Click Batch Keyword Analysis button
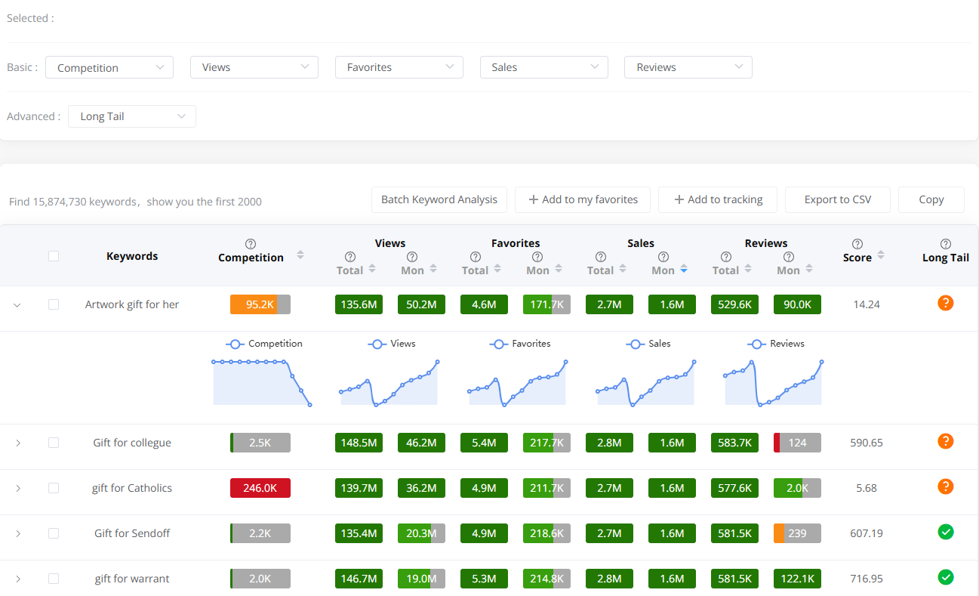 (x=439, y=199)
